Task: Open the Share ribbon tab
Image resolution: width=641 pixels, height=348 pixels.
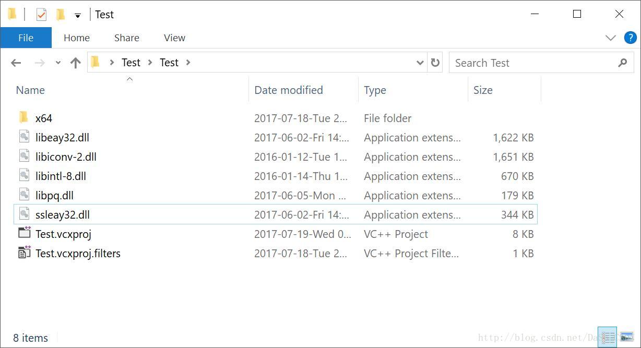Action: pos(127,38)
